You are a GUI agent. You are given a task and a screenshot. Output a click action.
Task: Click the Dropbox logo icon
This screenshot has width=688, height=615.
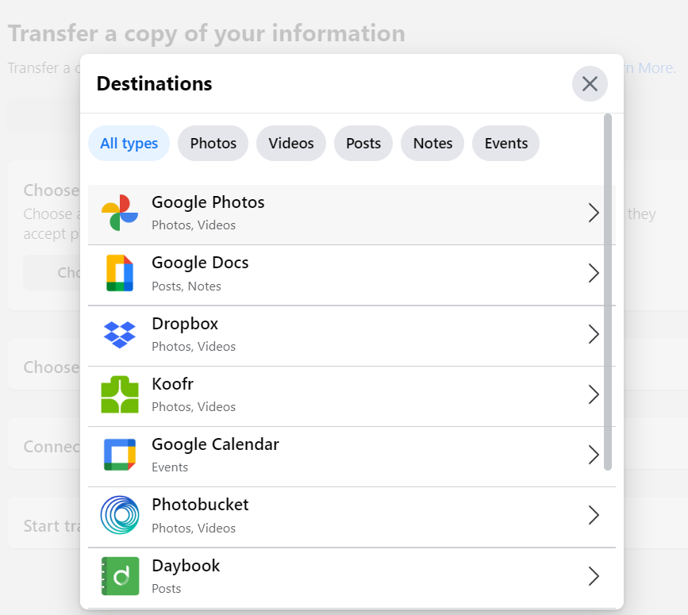click(x=120, y=335)
